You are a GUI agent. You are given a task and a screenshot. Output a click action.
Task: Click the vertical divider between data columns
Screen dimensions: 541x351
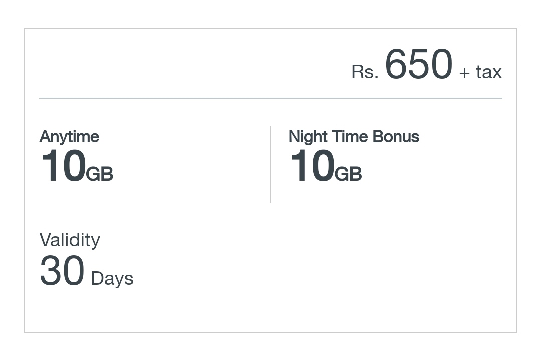tap(270, 164)
